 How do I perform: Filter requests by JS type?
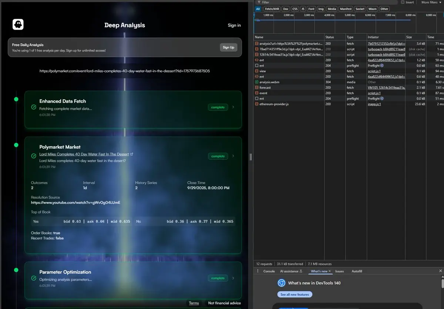pos(303,9)
